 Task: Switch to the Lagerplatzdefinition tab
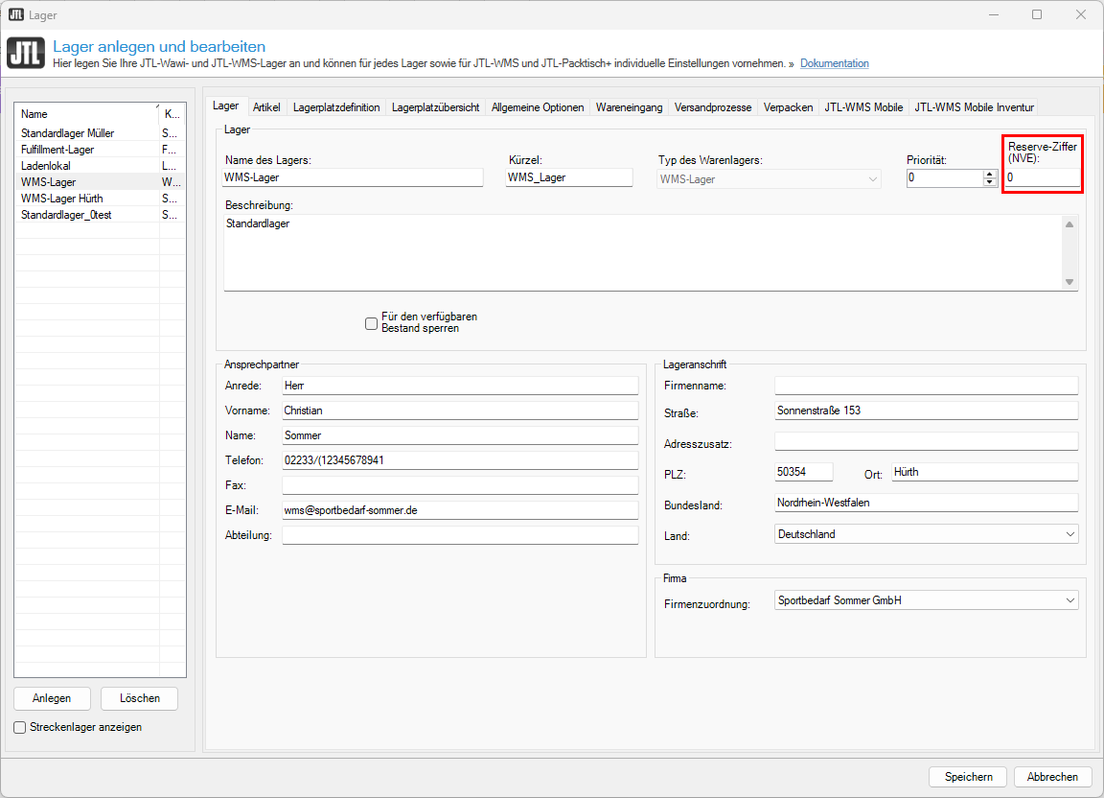point(336,107)
